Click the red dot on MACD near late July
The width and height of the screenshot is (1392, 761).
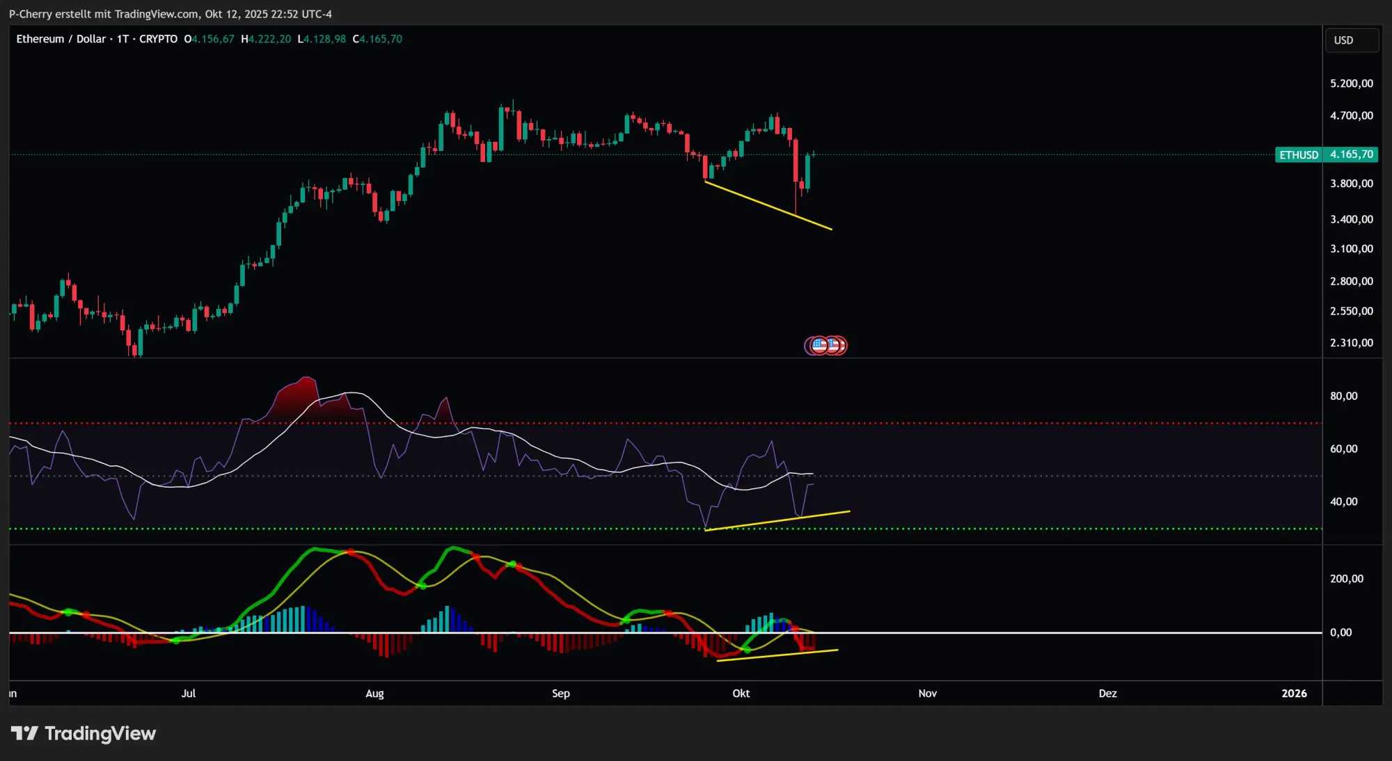351,552
